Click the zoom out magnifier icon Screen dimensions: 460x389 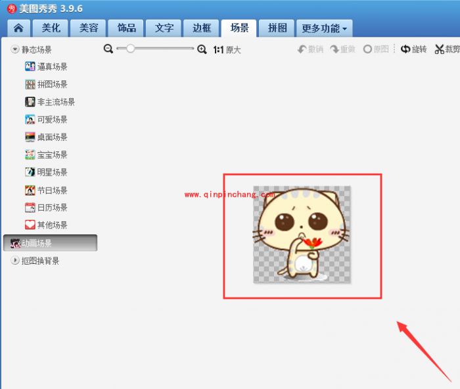point(109,49)
